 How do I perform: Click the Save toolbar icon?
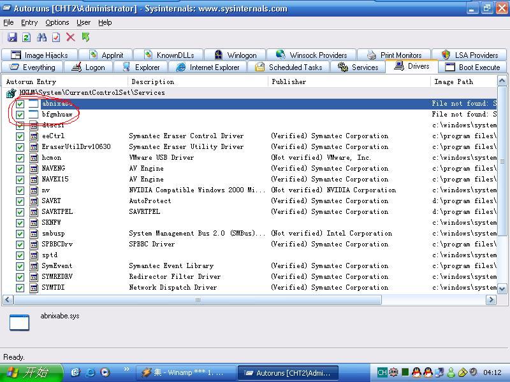click(x=12, y=38)
